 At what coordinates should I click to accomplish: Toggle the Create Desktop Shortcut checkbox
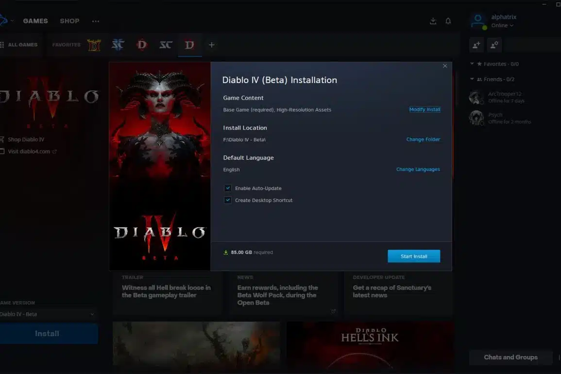click(x=227, y=200)
